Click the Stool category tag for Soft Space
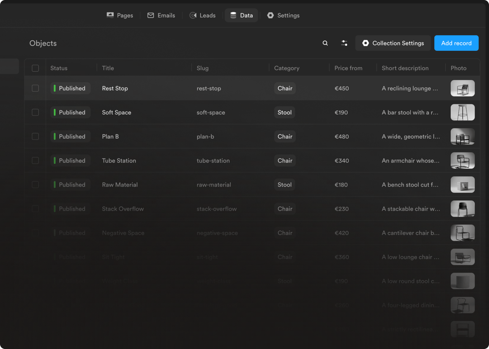 285,112
